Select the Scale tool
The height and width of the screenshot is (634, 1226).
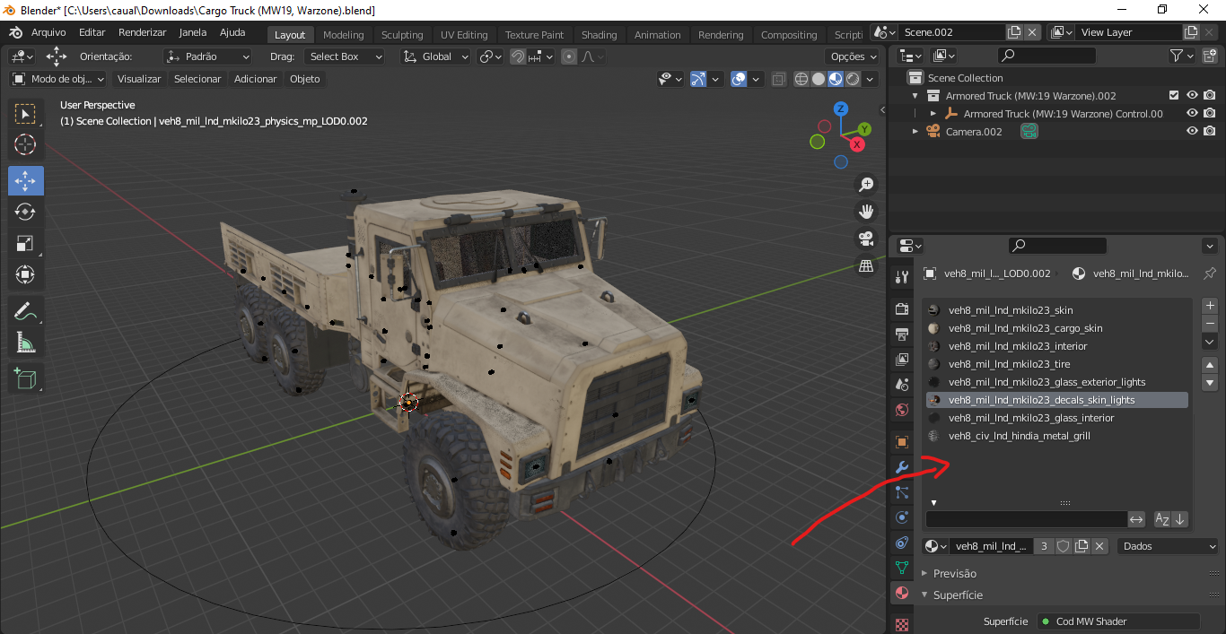[25, 244]
